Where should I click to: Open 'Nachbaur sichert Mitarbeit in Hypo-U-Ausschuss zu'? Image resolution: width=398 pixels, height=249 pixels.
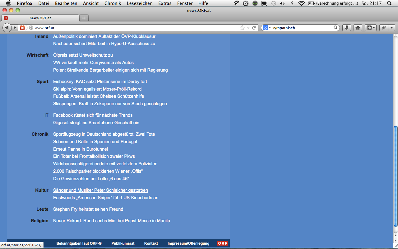[104, 44]
